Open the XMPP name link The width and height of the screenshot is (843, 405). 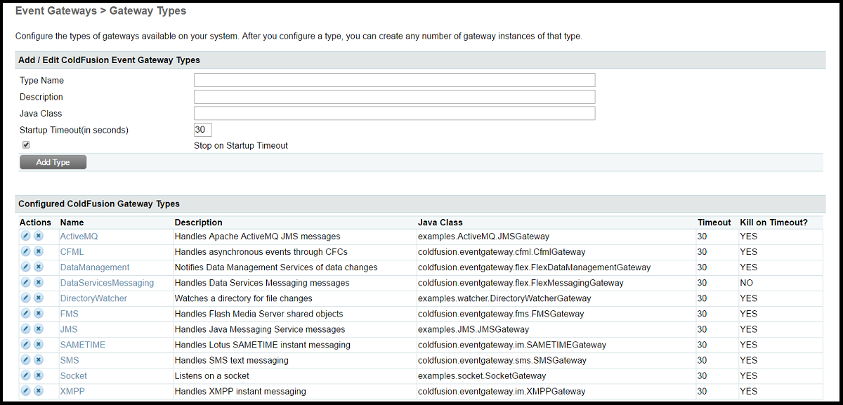[72, 391]
